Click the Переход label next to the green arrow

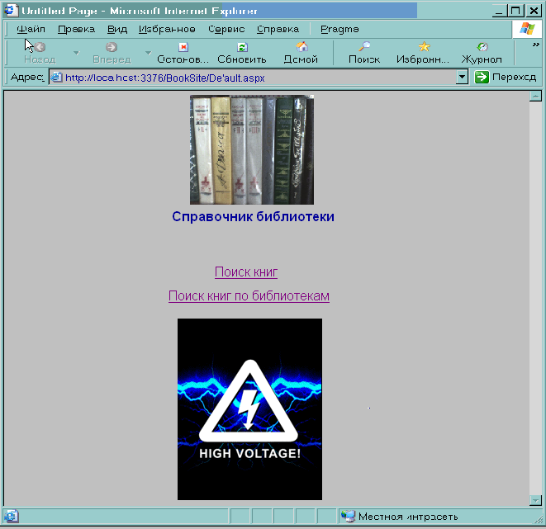(x=515, y=78)
